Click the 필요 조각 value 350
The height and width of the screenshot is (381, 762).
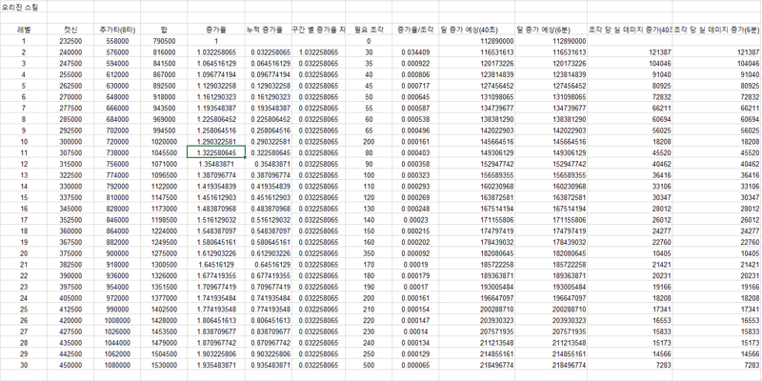(x=369, y=253)
